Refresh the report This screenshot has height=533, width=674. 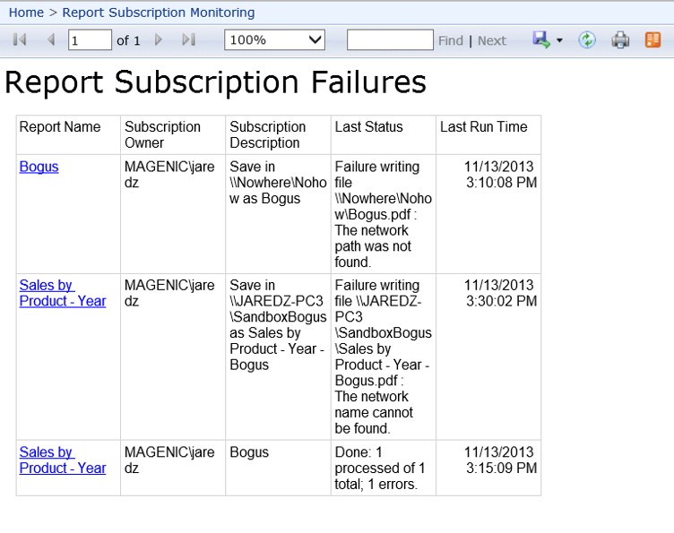coord(587,40)
